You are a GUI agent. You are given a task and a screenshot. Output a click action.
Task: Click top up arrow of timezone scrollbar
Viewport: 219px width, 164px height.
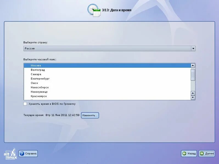[193, 66]
